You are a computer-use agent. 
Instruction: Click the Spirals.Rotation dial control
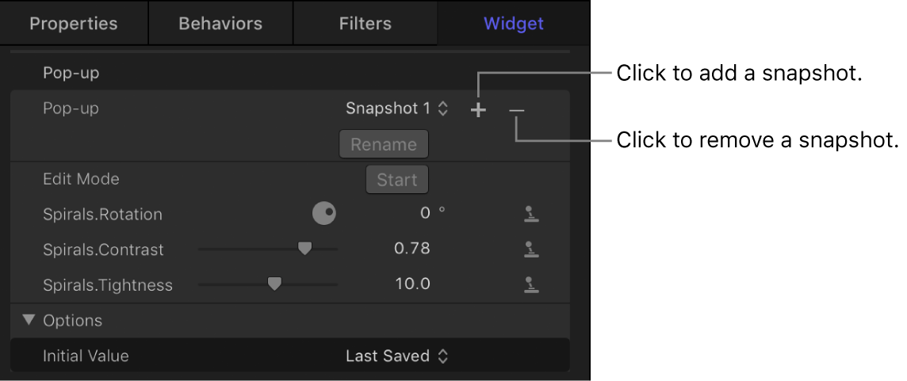tap(324, 213)
